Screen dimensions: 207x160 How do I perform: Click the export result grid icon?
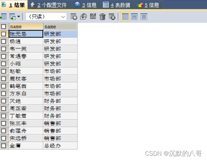point(3,17)
